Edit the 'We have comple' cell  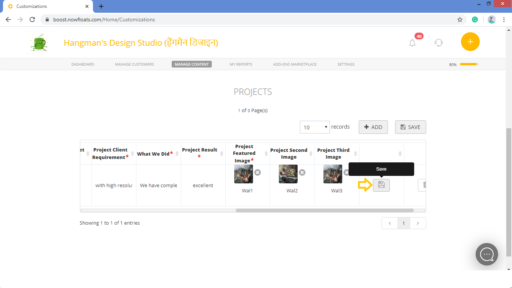point(158,185)
